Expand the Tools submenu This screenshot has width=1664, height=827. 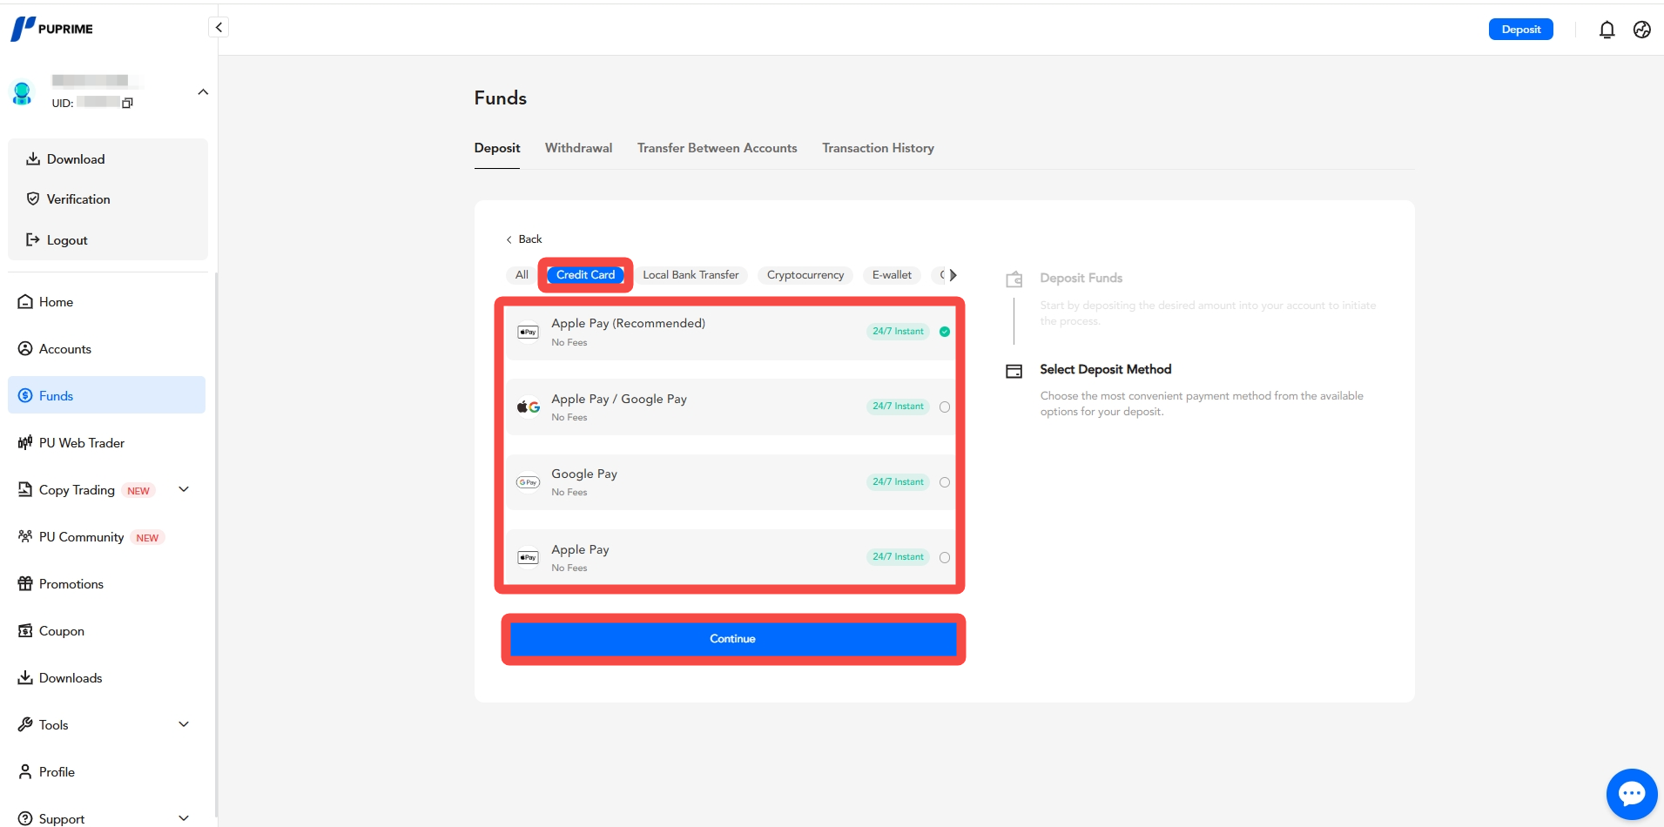[x=184, y=724]
